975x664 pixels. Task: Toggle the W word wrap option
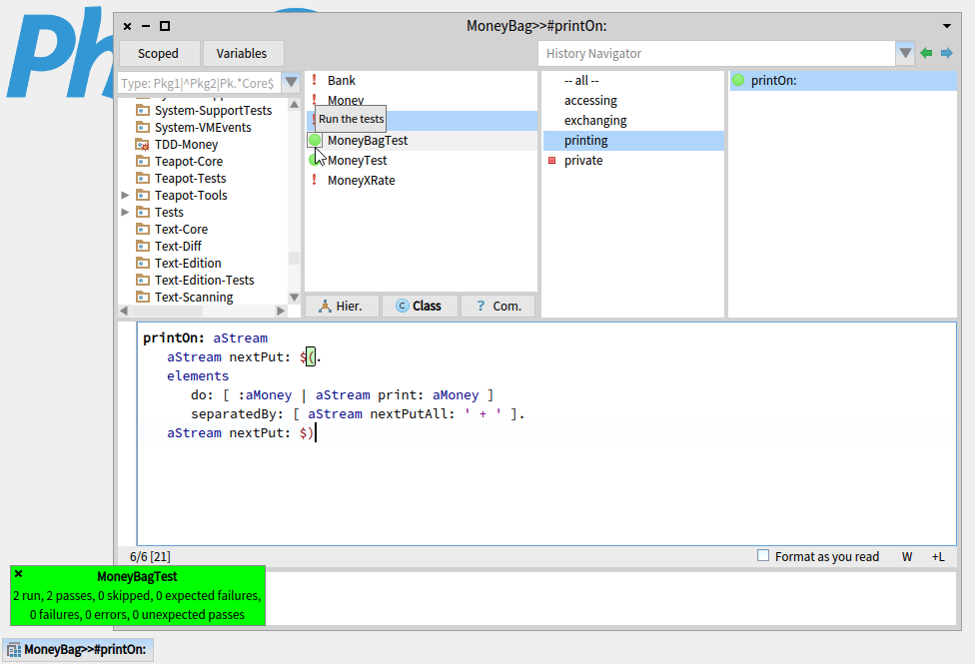[x=907, y=557]
